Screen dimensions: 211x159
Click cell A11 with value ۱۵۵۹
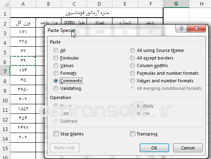coord(23,109)
